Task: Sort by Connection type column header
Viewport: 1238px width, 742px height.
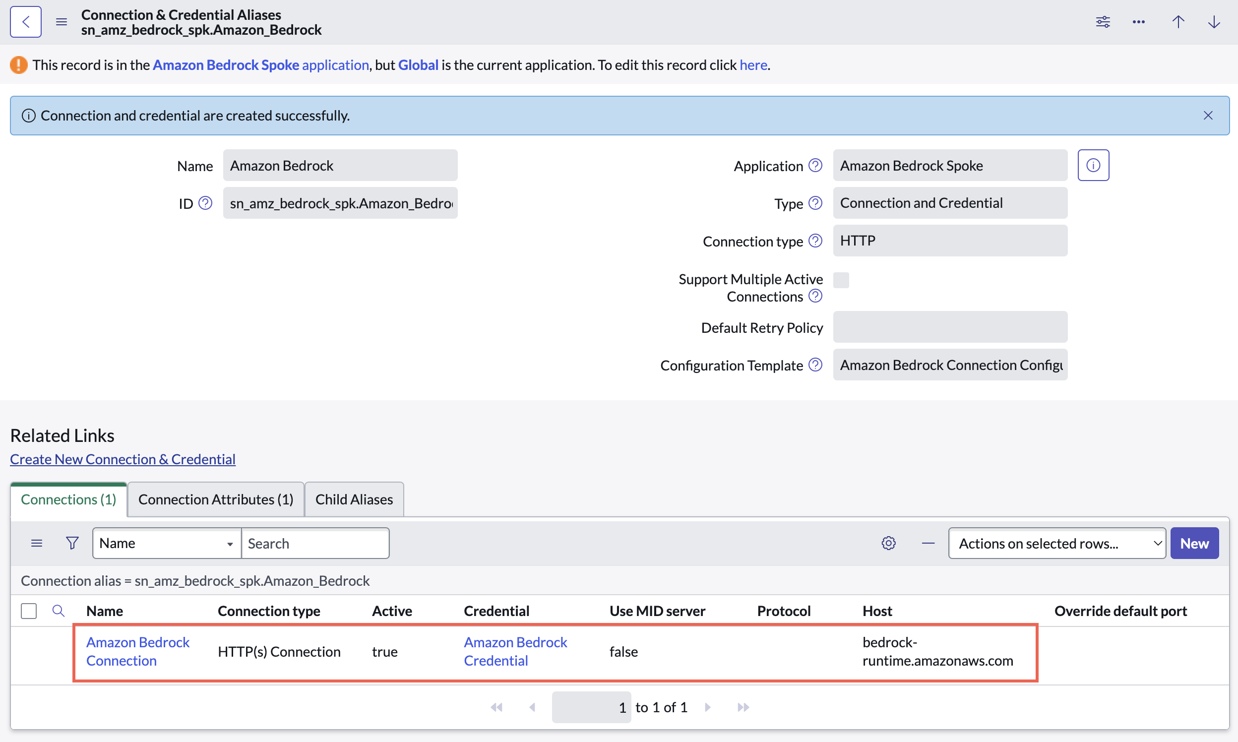Action: 269,611
